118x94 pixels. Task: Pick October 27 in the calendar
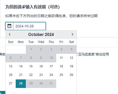(x=11, y=83)
